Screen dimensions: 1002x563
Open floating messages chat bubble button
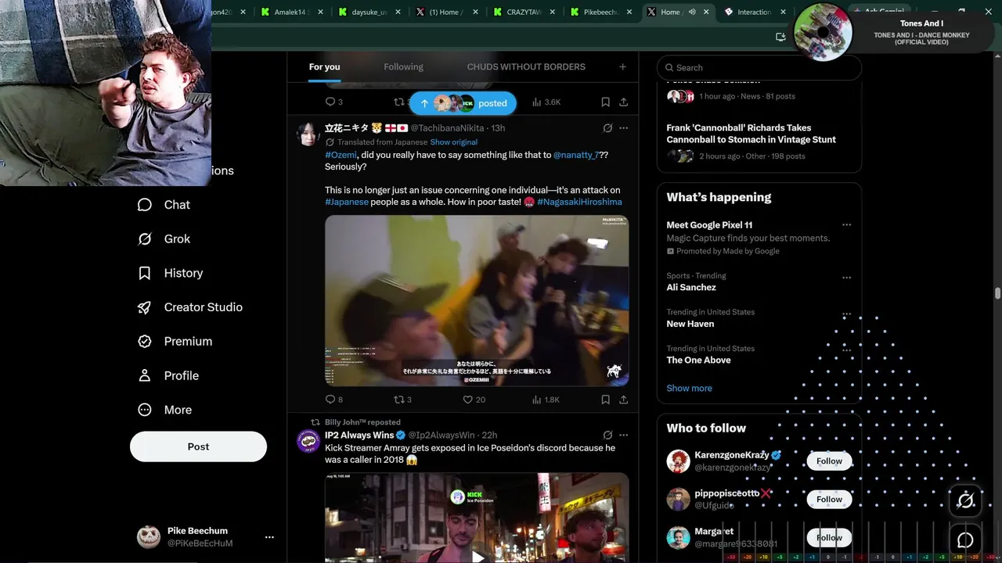(x=965, y=540)
